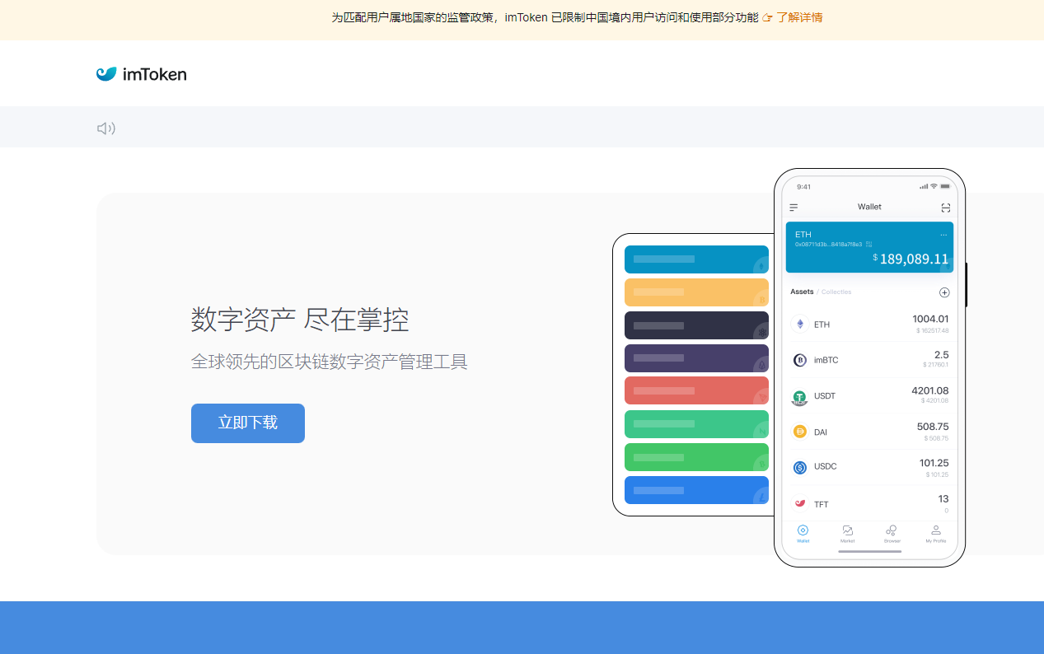Click the imBTC fiat value $ 21760.1
Viewport: 1044px width, 654px height.
(935, 364)
